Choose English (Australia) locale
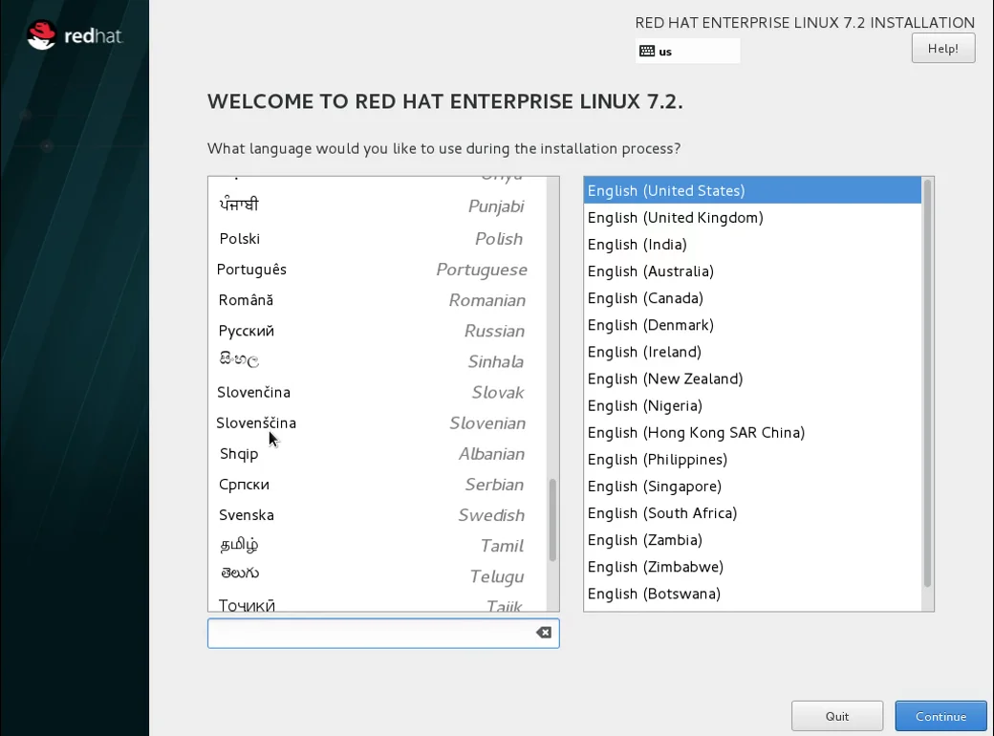The height and width of the screenshot is (736, 994). click(752, 271)
